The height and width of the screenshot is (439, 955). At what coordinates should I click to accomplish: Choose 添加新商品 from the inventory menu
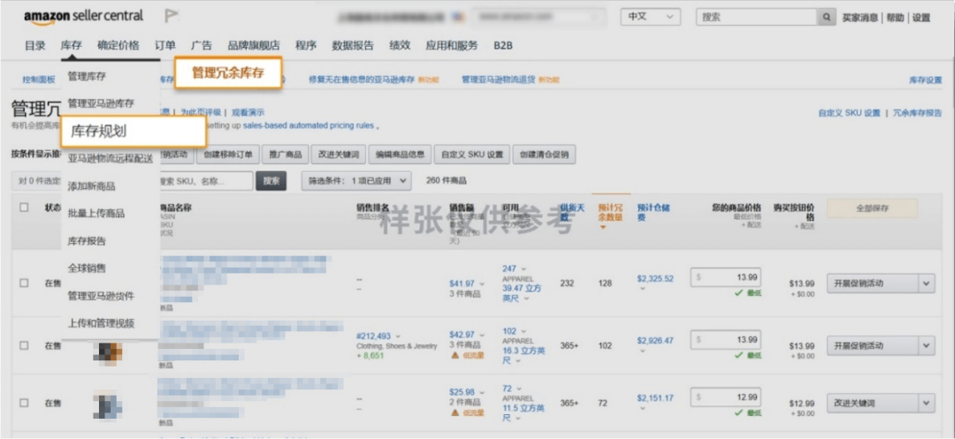coord(91,186)
